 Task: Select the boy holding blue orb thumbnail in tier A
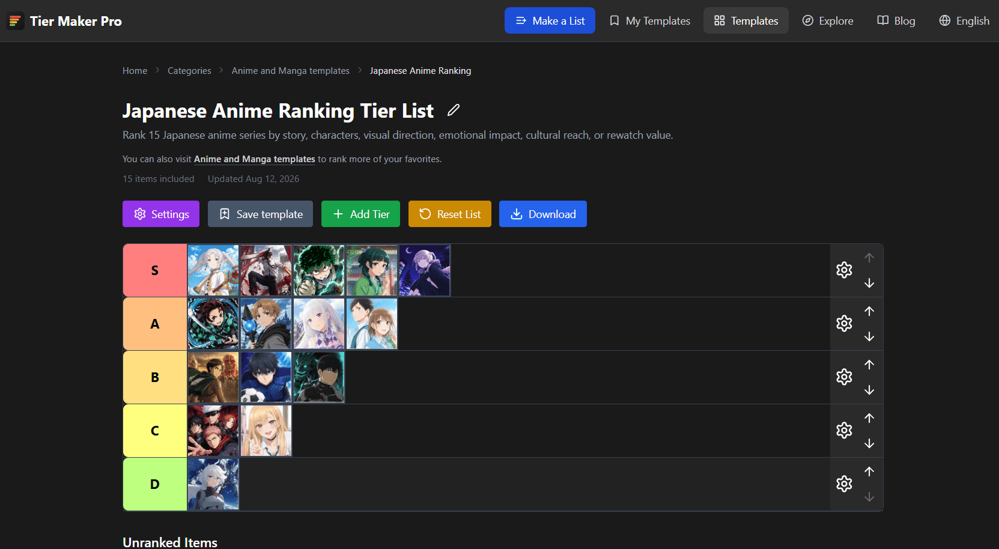point(266,324)
